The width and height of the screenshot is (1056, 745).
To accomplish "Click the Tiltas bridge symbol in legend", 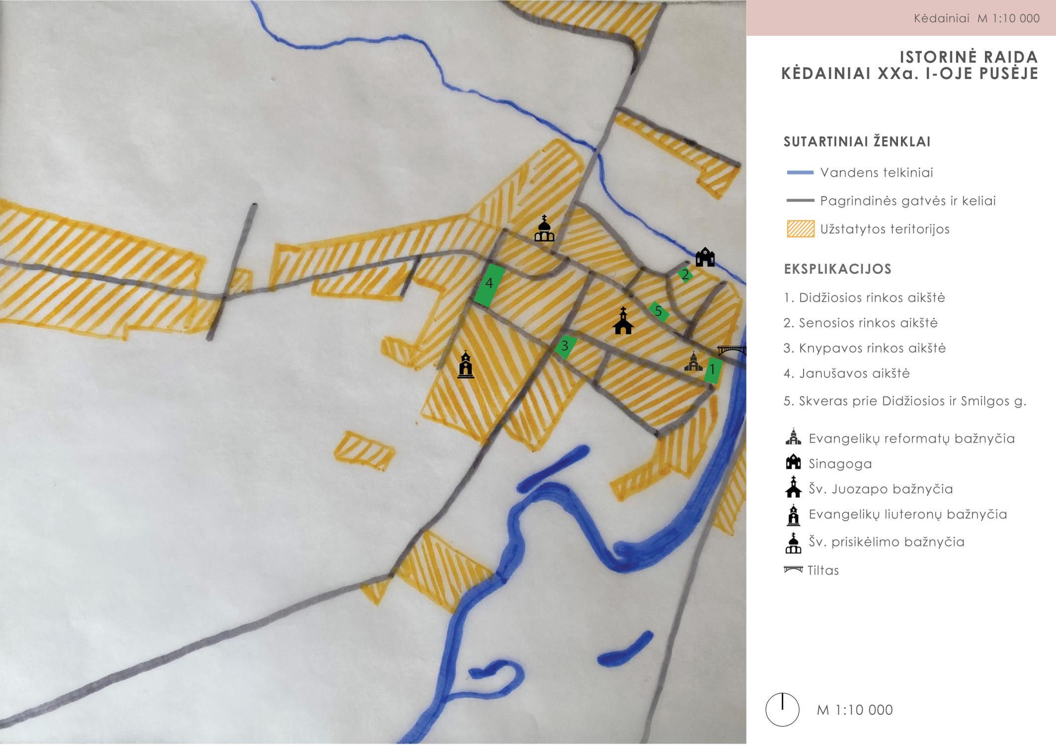I will click(x=793, y=570).
